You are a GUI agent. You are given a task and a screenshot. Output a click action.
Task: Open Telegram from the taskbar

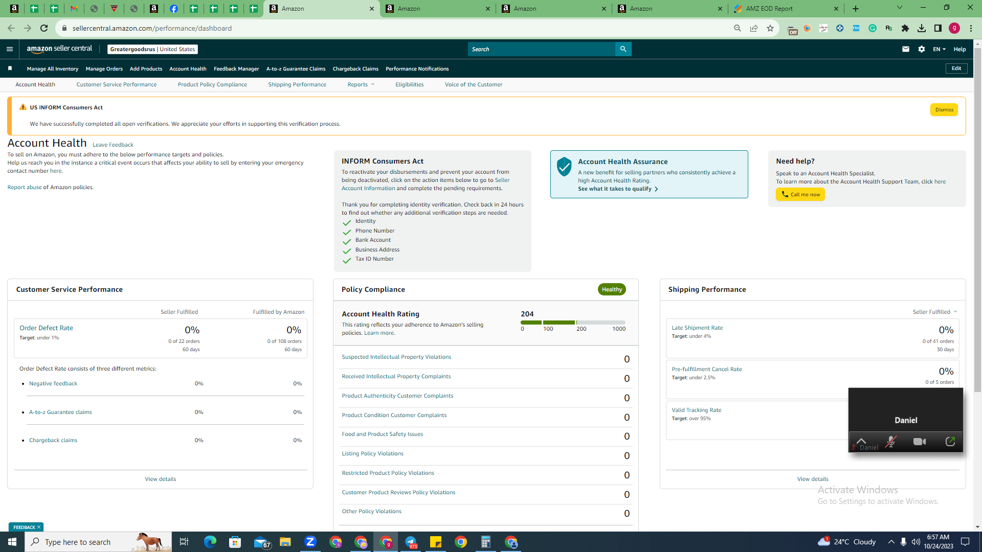411,542
